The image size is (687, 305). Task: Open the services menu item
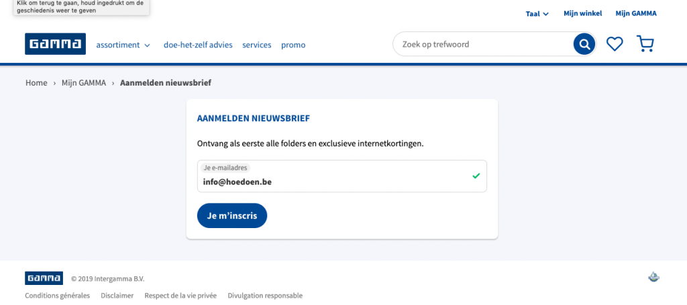point(257,45)
